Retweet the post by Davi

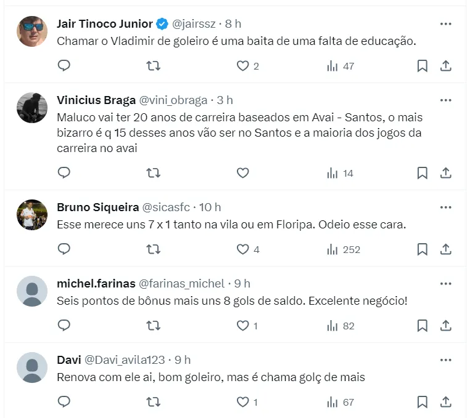153,402
